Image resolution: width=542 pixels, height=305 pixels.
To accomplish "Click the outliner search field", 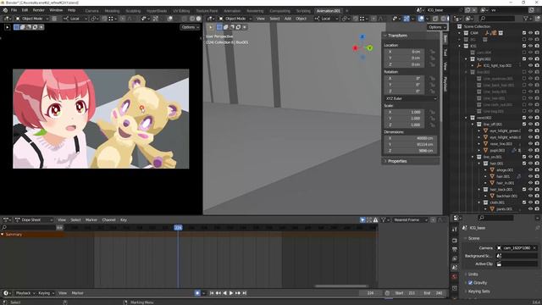I will (x=497, y=19).
